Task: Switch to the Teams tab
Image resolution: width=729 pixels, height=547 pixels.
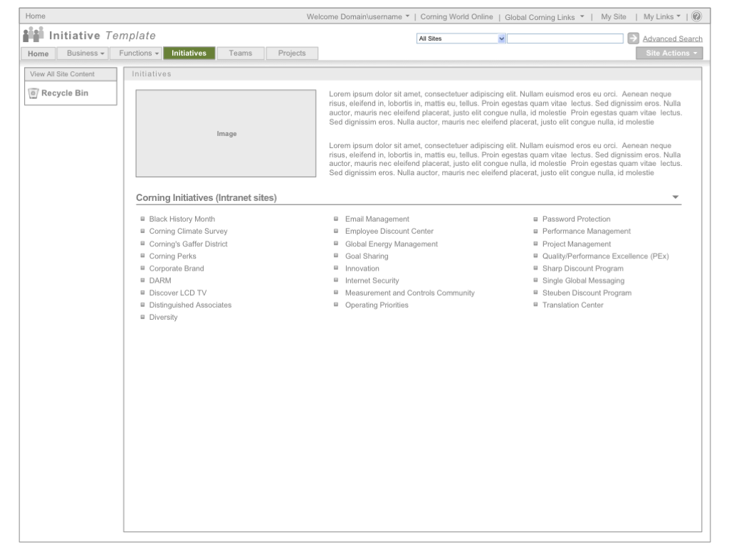Action: (x=241, y=53)
